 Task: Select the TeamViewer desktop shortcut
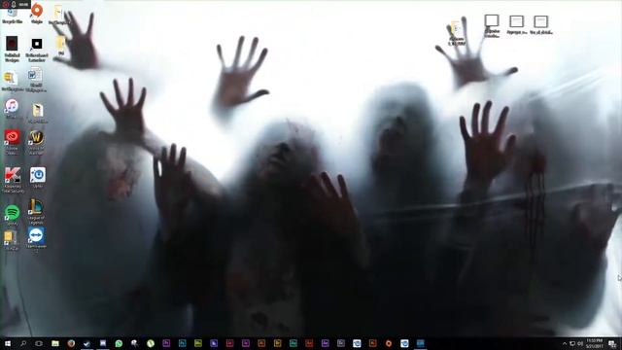point(36,239)
